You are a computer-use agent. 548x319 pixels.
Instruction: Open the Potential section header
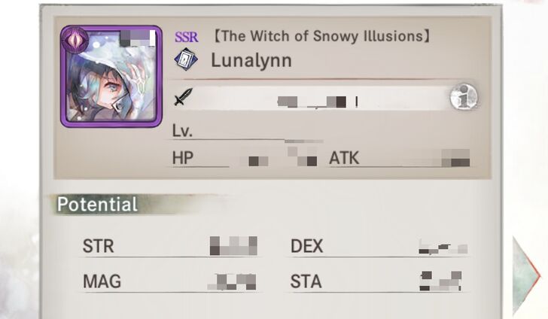click(97, 205)
